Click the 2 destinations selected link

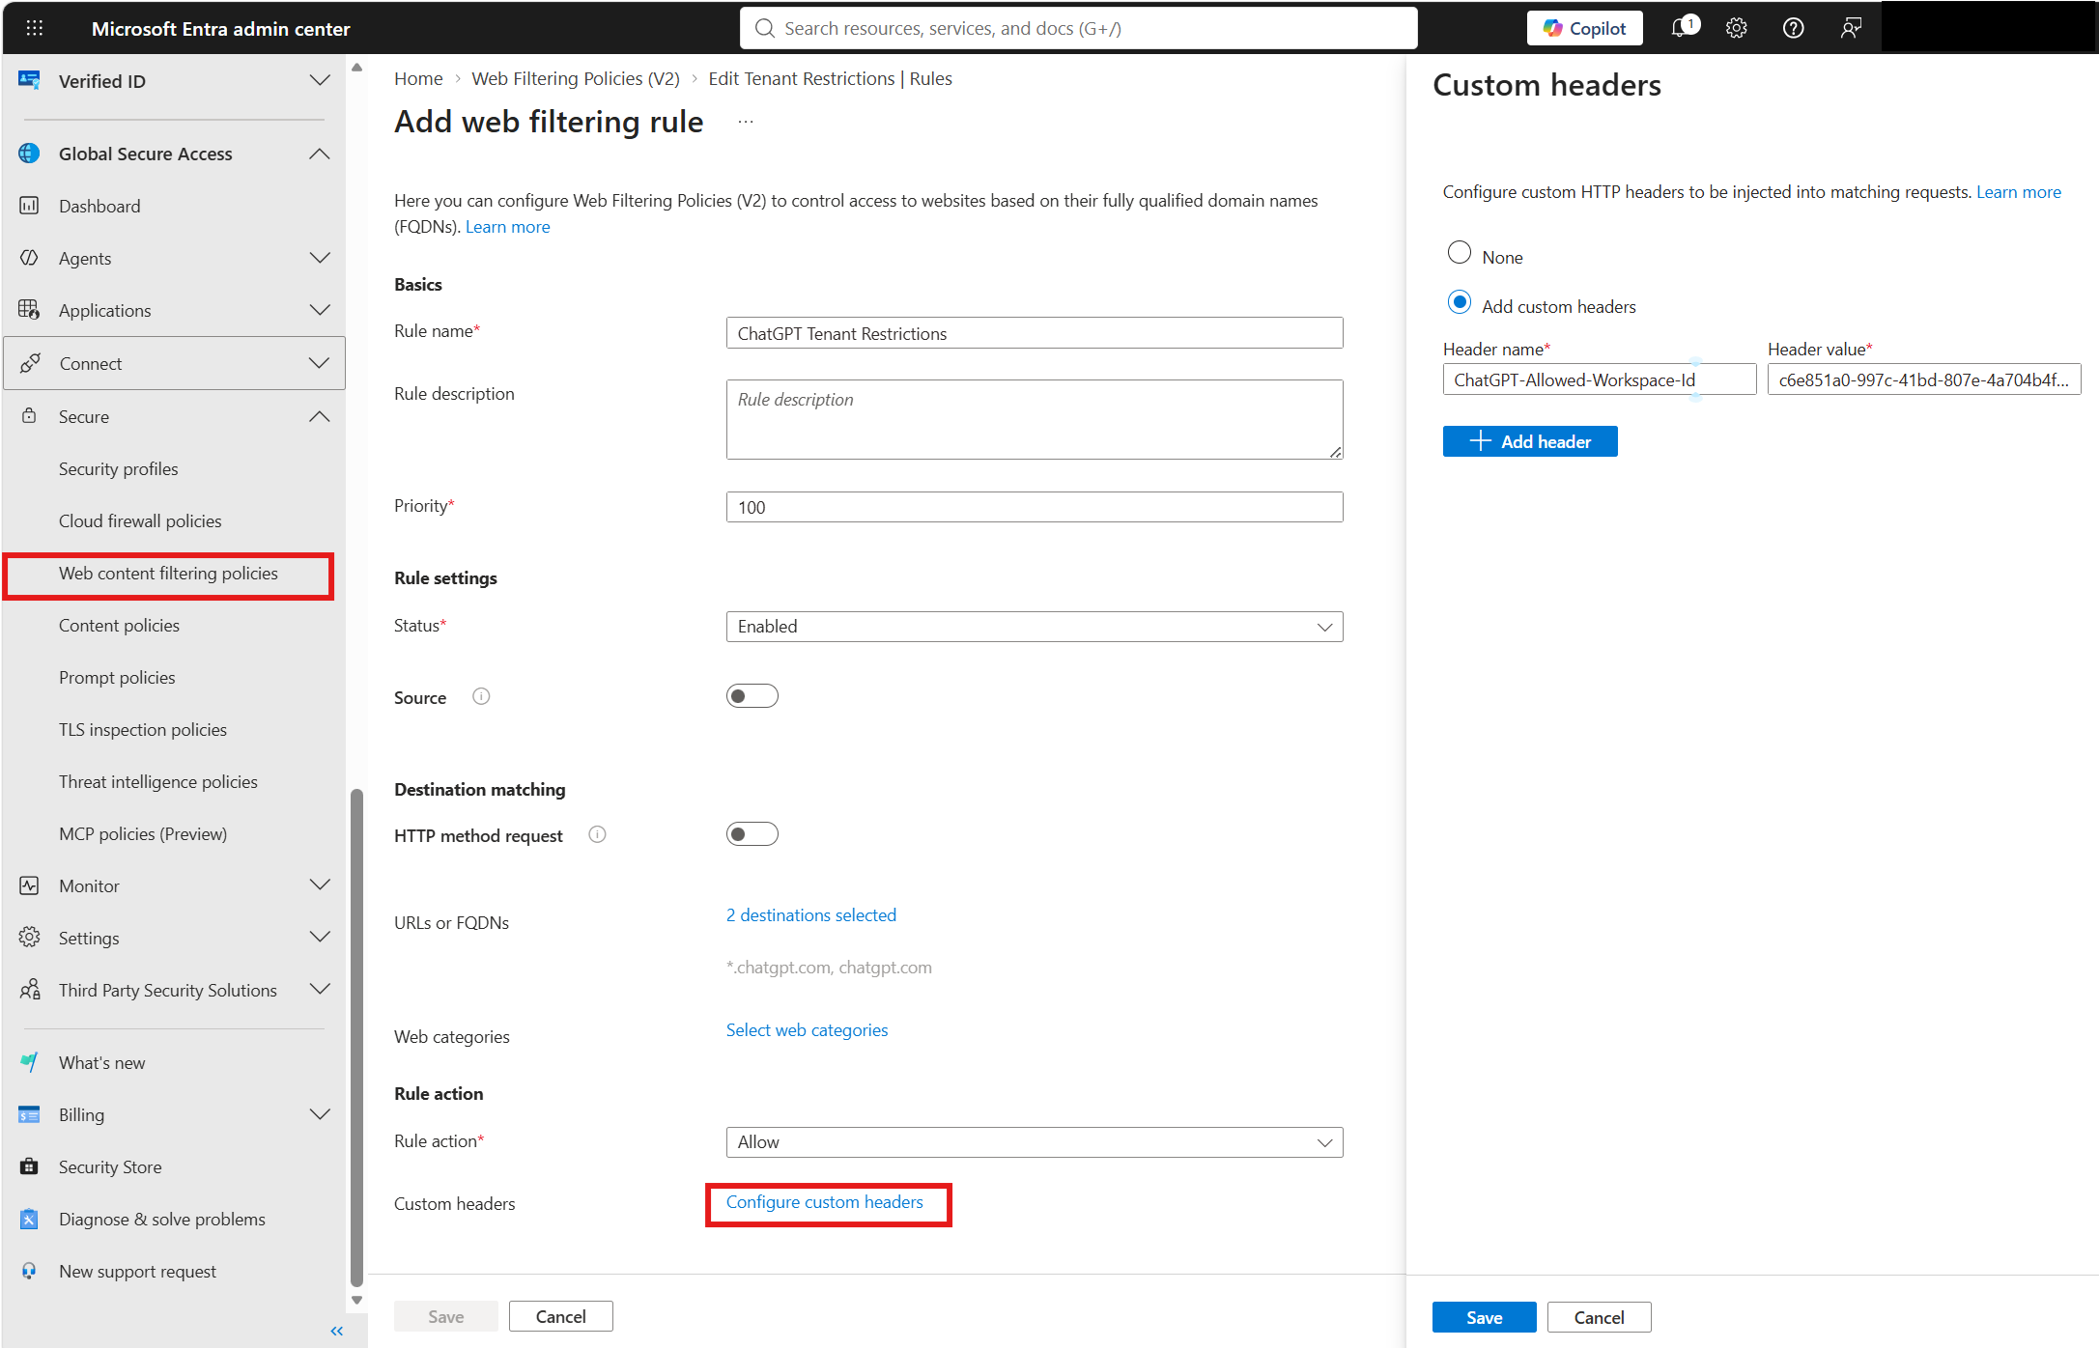[x=810, y=914]
